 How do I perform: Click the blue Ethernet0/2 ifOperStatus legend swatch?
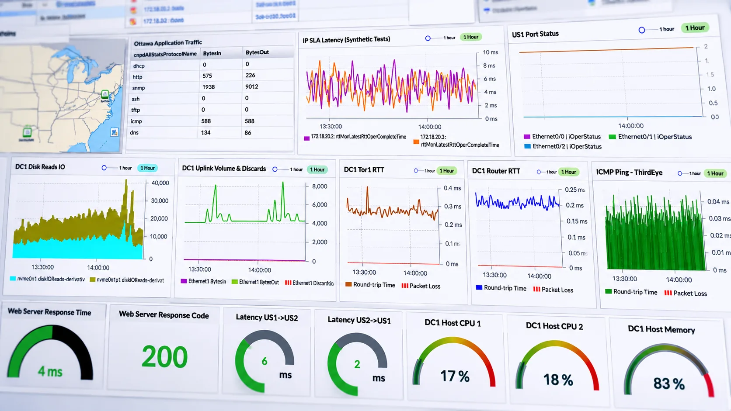tap(527, 146)
